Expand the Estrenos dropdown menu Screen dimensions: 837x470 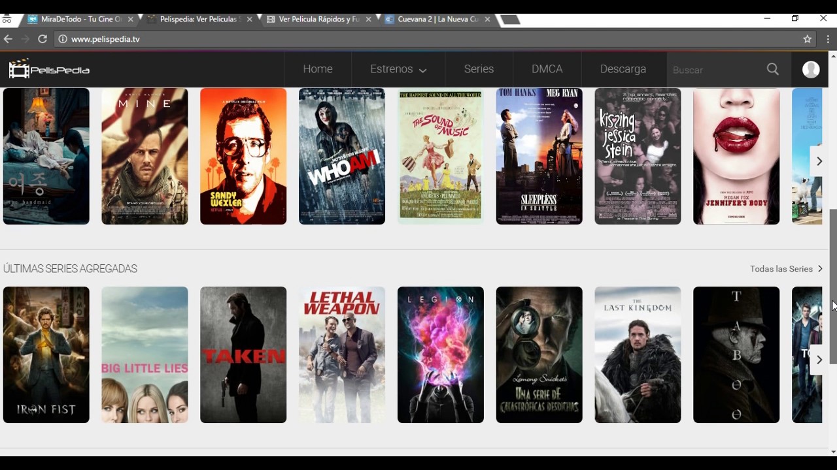tap(398, 69)
